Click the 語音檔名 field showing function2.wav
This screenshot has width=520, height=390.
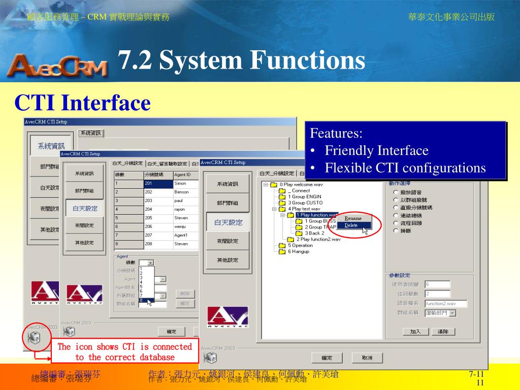point(446,304)
